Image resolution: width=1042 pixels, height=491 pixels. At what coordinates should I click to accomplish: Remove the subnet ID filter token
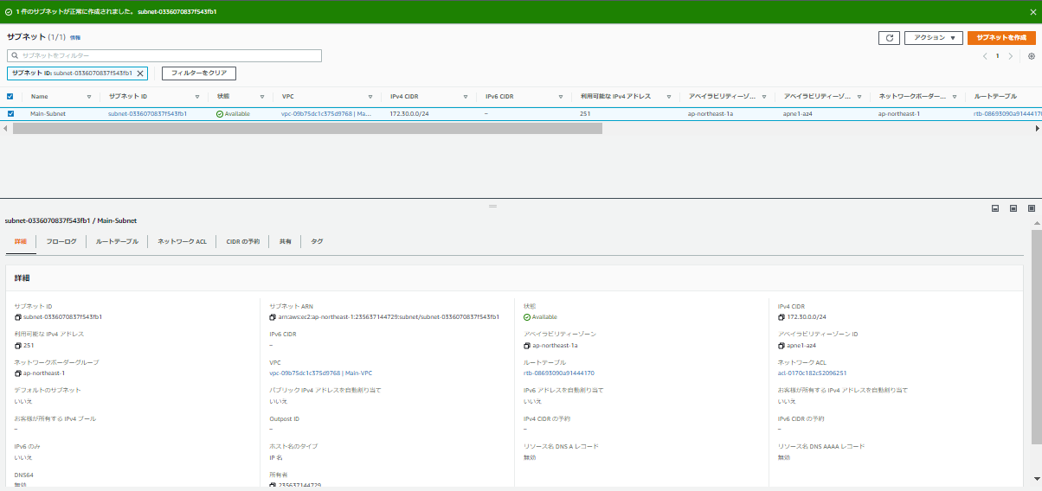[x=140, y=73]
